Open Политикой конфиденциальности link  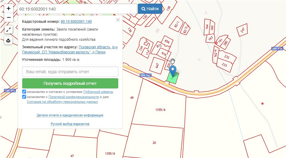click(74, 97)
